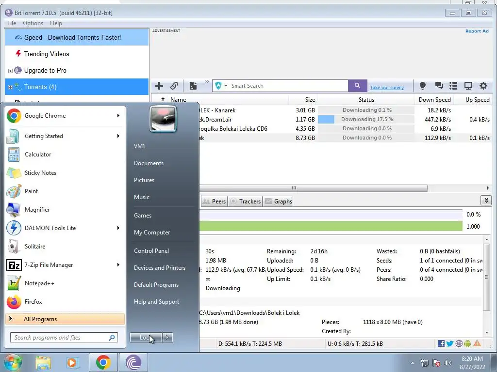The height and width of the screenshot is (372, 497).
Task: Open the Help menu in BitTorrent
Action: (x=56, y=23)
